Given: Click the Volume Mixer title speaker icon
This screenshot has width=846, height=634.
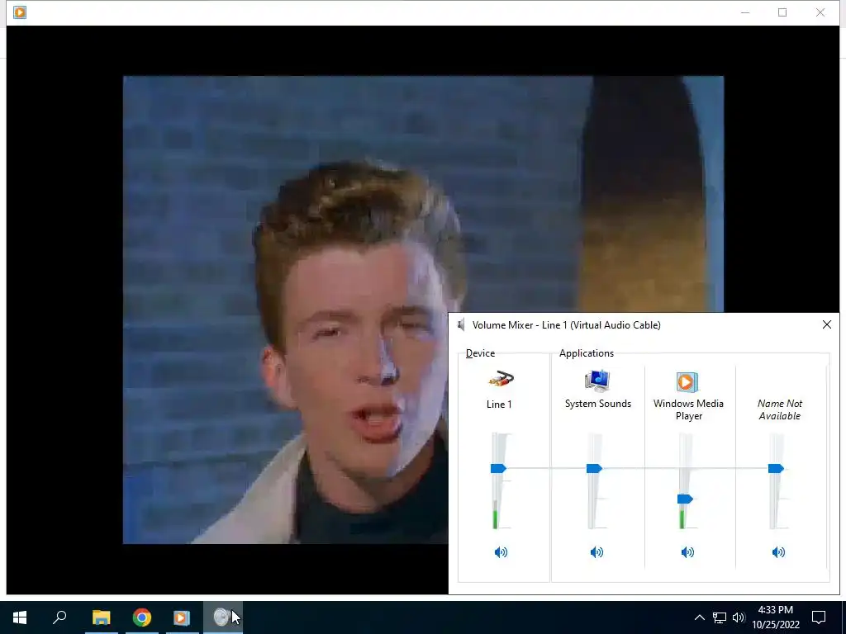Looking at the screenshot, I should (x=461, y=324).
